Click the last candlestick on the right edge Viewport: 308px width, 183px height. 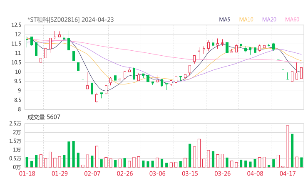tap(301, 73)
